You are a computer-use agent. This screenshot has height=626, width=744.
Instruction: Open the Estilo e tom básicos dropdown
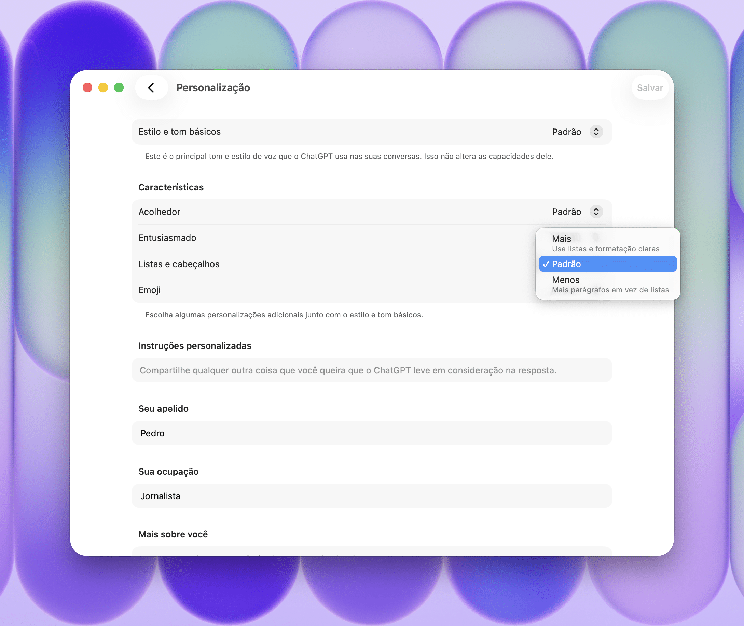pos(567,132)
